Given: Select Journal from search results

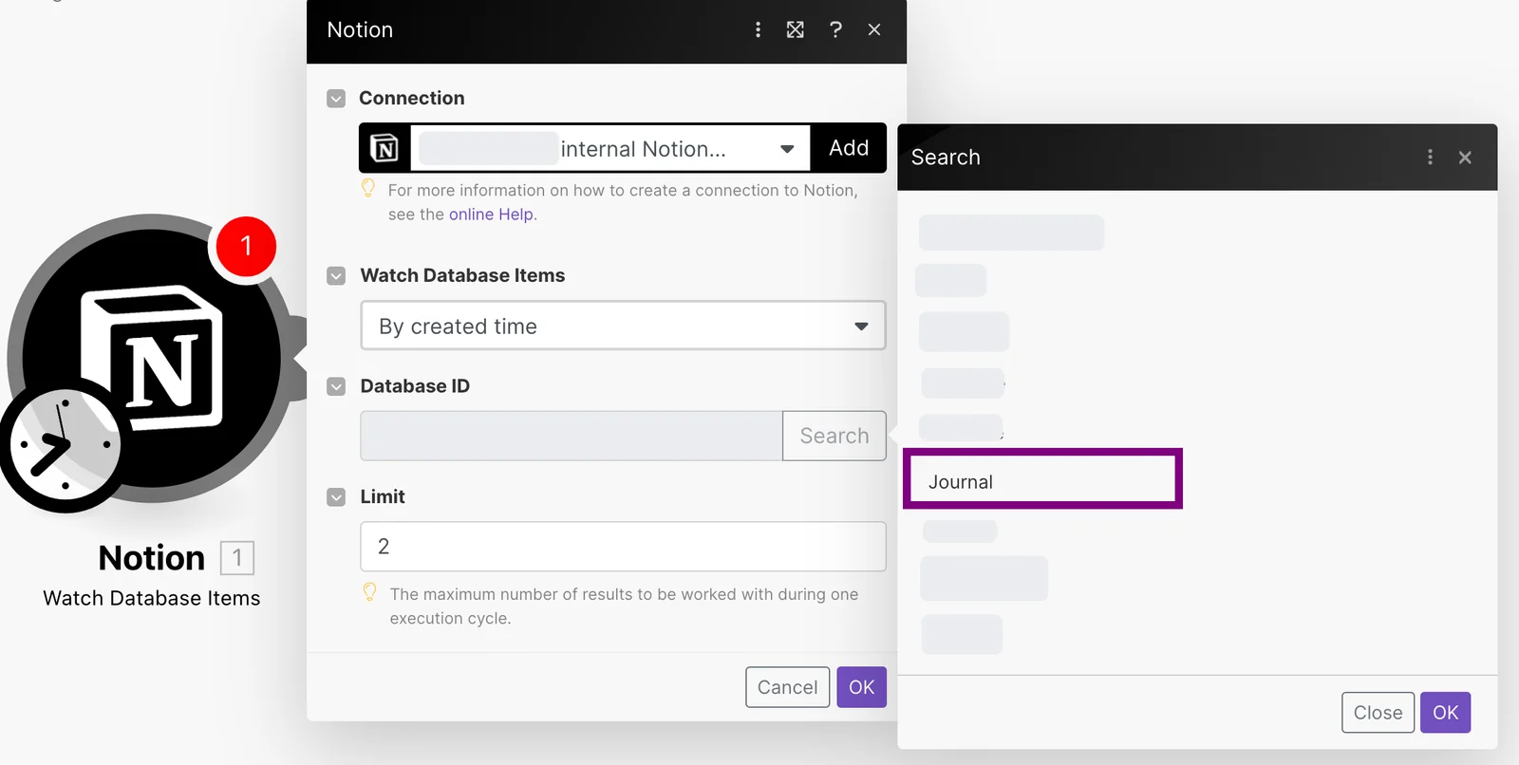Looking at the screenshot, I should (1042, 479).
